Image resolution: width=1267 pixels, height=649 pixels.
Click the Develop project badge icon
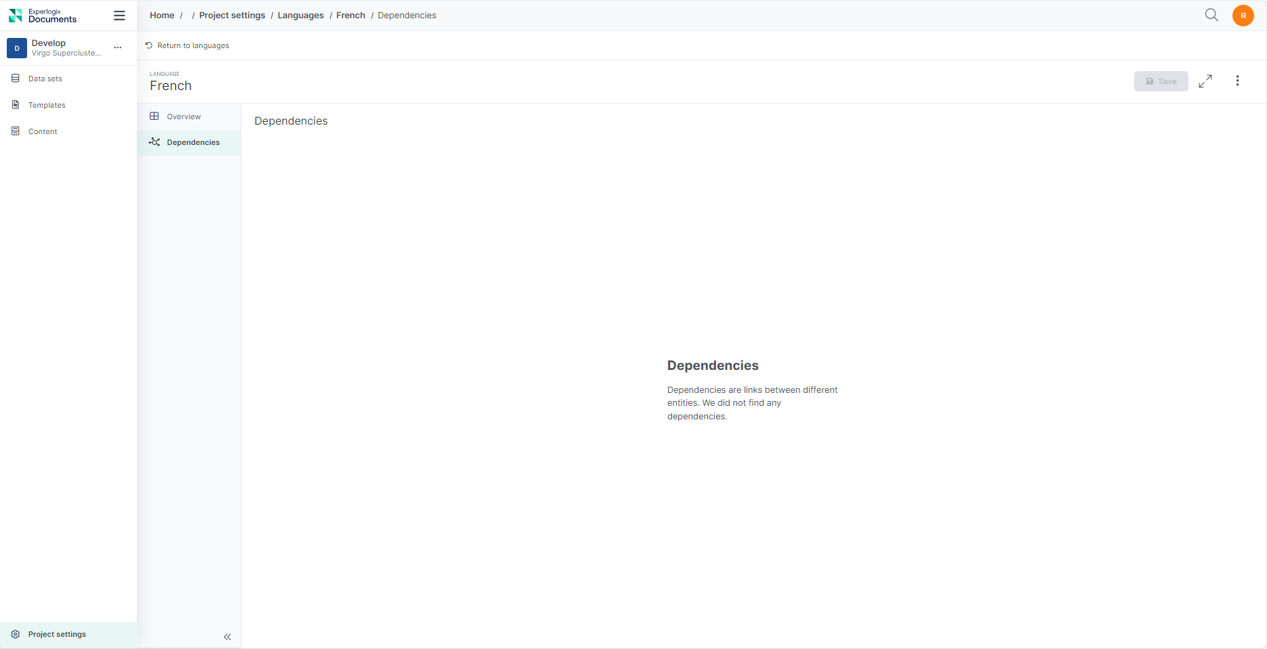point(17,48)
